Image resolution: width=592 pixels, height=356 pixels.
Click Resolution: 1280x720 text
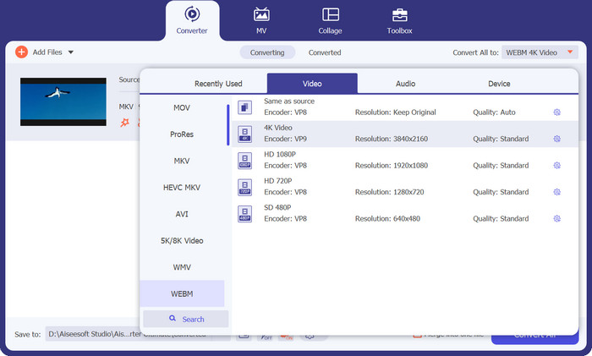(389, 192)
